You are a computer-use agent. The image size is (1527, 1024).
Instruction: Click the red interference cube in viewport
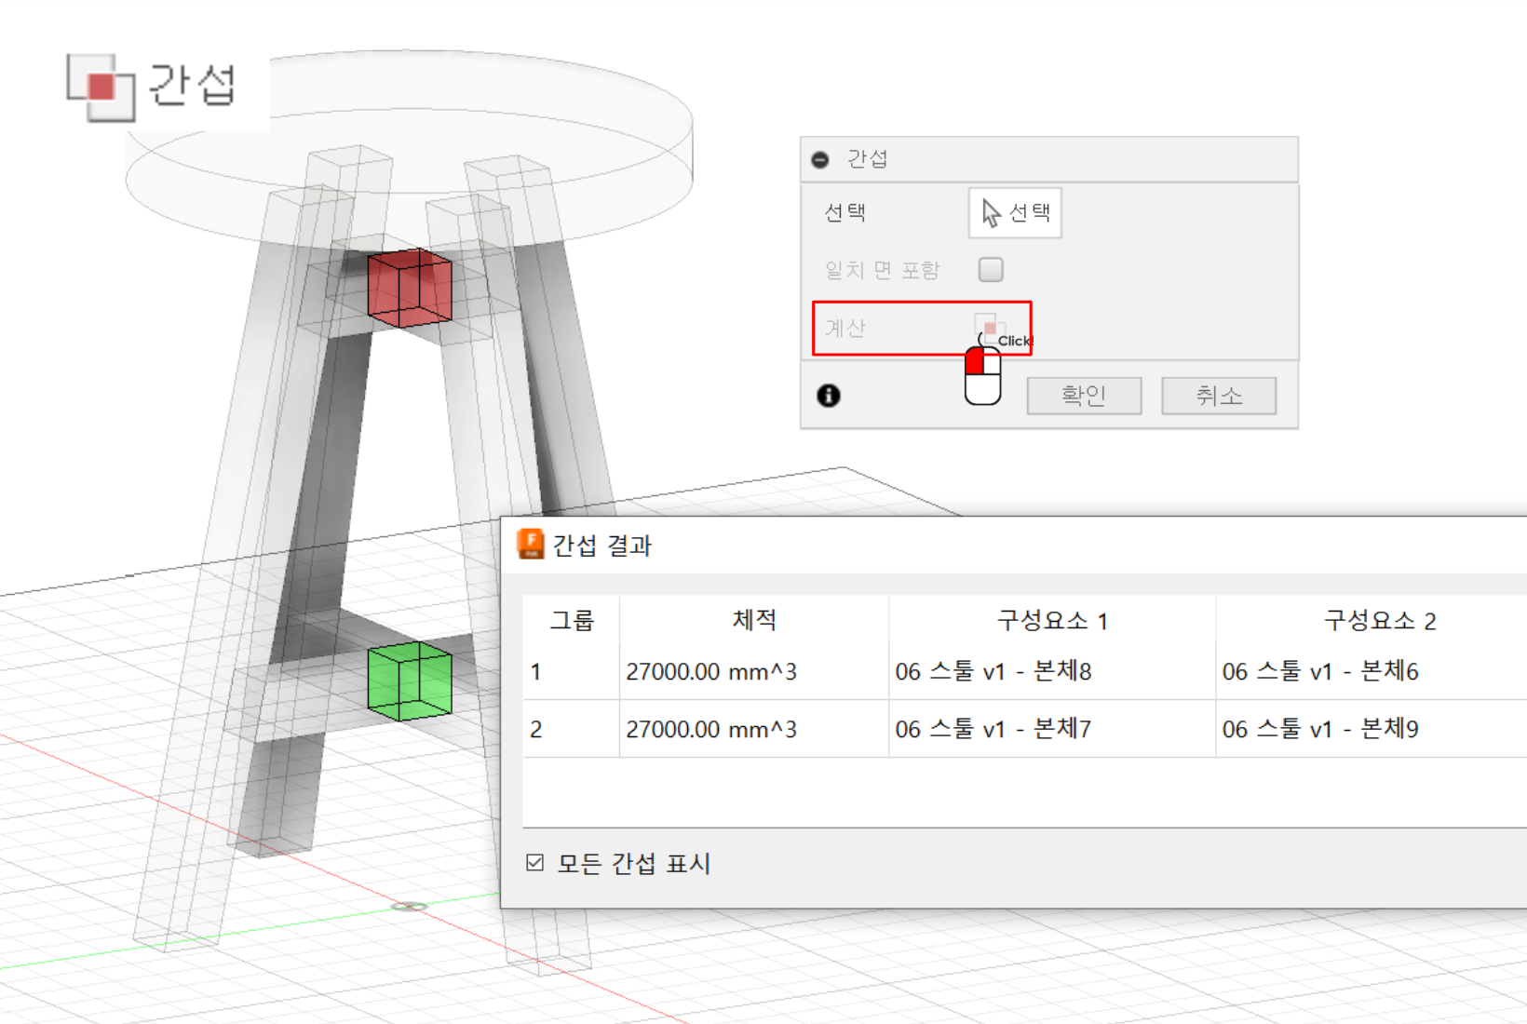pyautogui.click(x=410, y=288)
